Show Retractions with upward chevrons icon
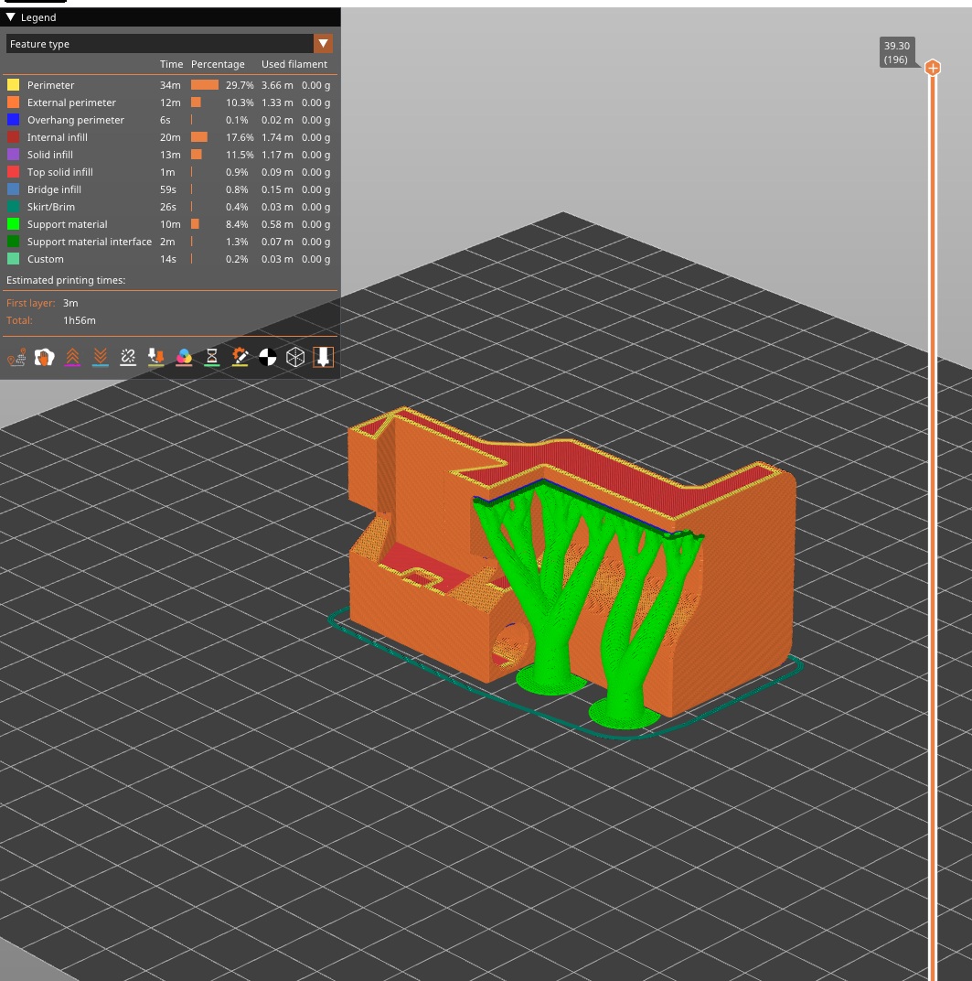 point(72,357)
